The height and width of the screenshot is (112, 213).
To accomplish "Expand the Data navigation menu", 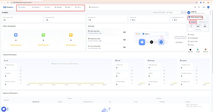I will [68, 7].
